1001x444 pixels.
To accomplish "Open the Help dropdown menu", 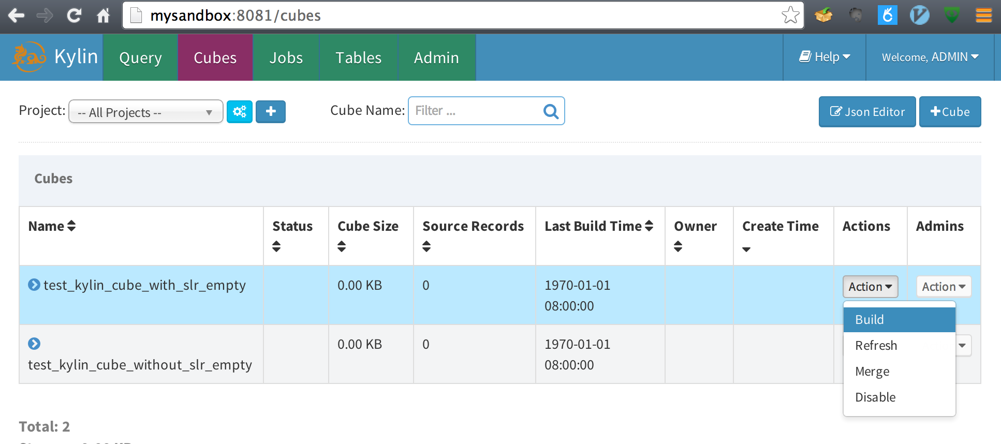I will click(825, 57).
